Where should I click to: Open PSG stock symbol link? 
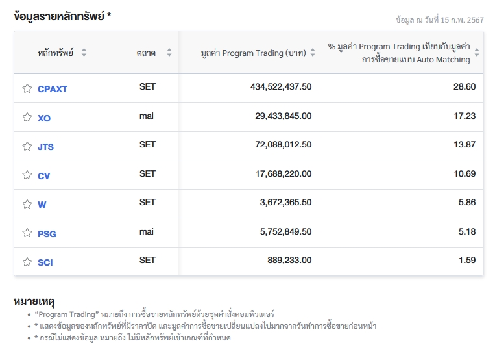pyautogui.click(x=47, y=233)
